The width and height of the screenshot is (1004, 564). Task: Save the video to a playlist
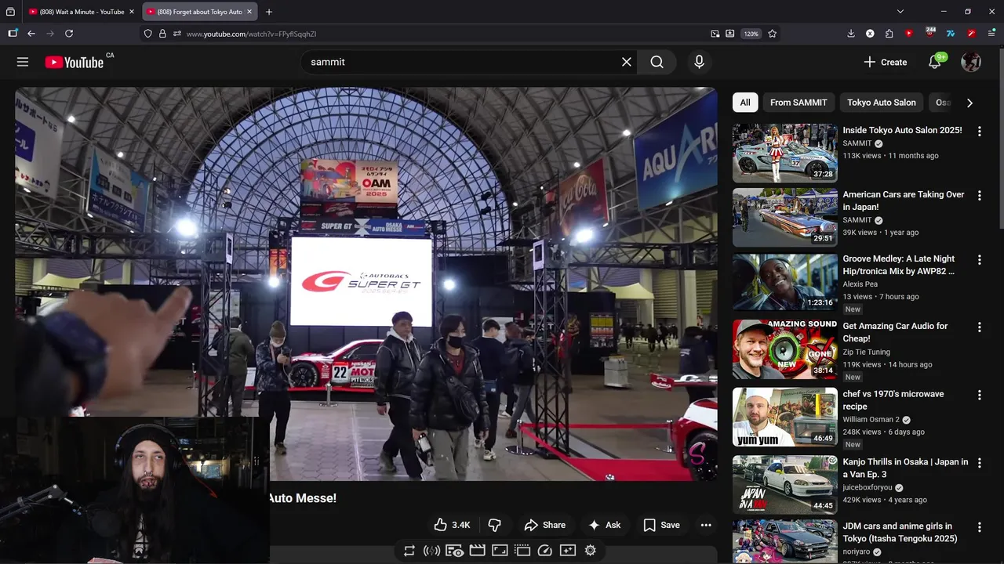tap(661, 525)
